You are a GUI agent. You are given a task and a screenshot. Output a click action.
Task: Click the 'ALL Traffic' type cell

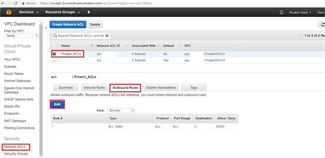(x=116, y=127)
